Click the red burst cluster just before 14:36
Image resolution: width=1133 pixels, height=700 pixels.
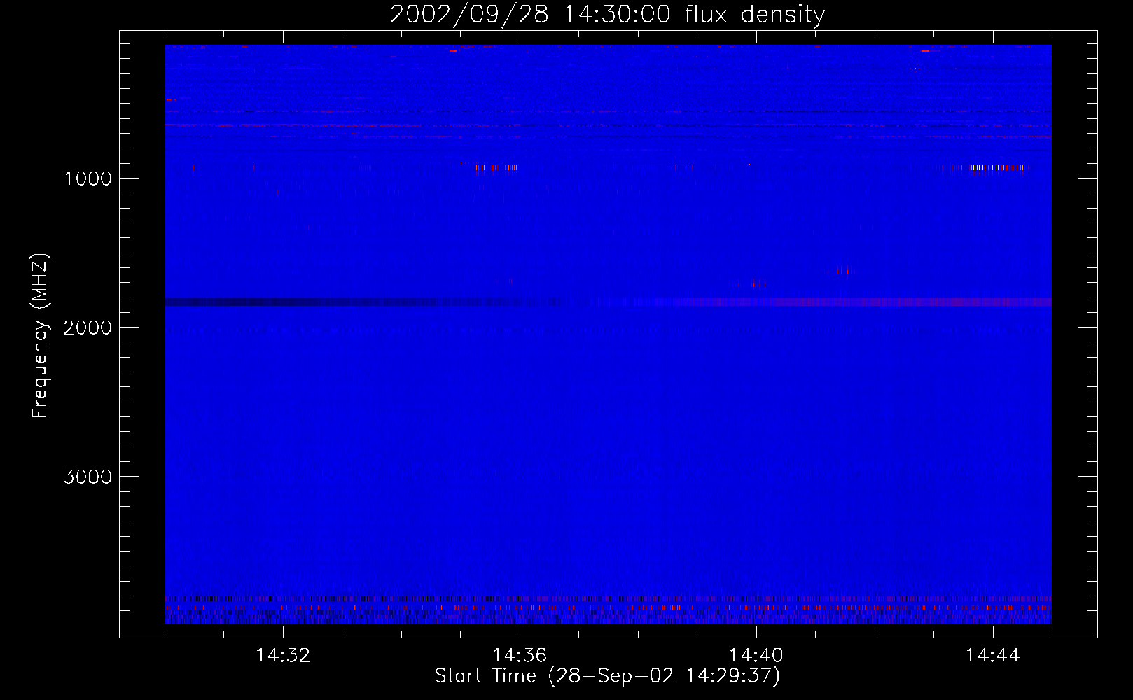[x=496, y=167]
